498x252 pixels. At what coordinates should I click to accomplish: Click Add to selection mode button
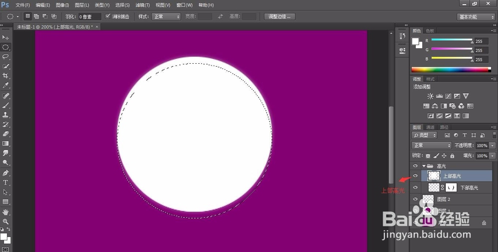36,16
